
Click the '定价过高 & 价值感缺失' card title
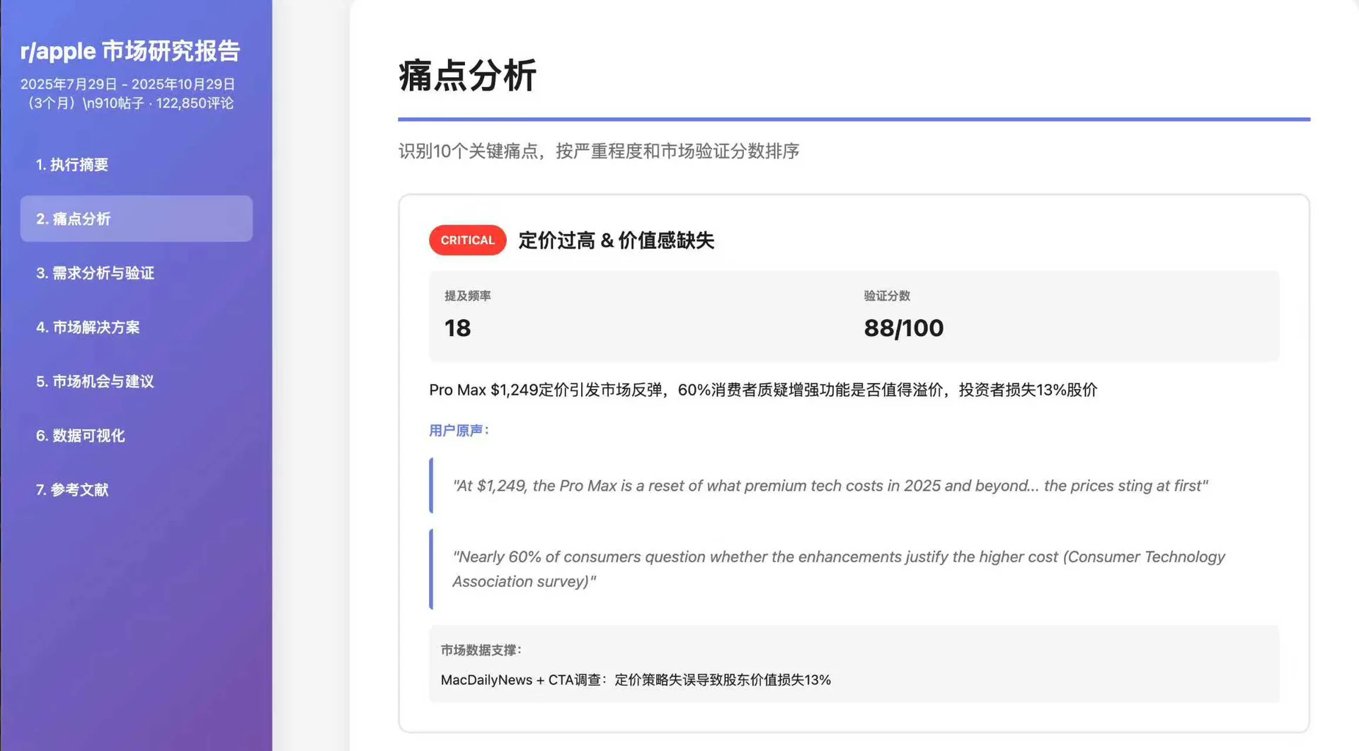pos(615,240)
